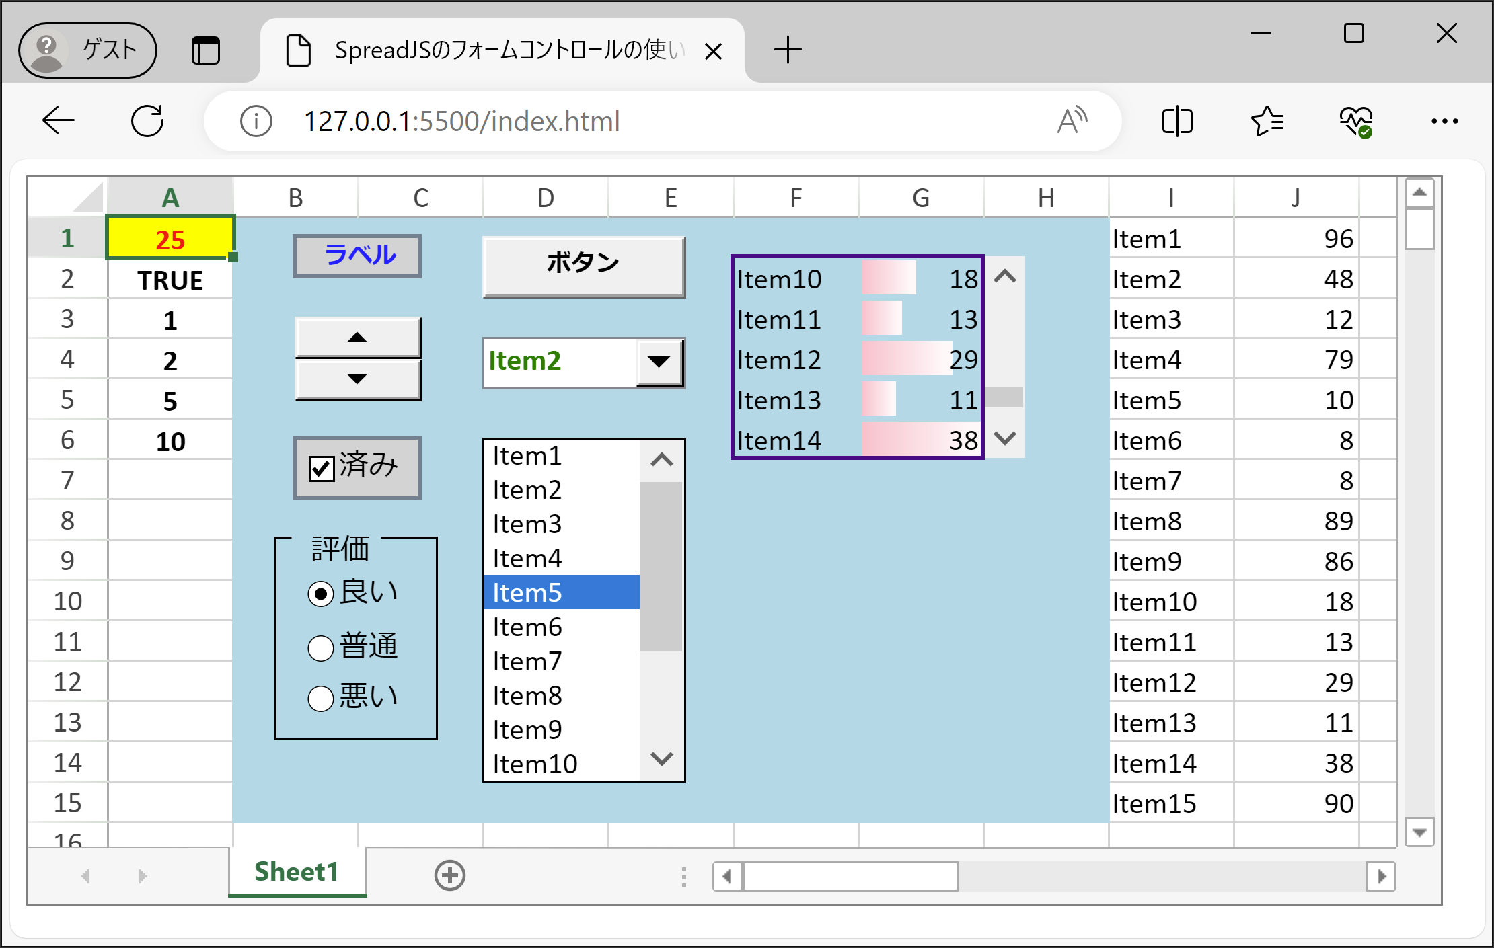
Task: Open the tab actions menu icon
Action: click(206, 50)
